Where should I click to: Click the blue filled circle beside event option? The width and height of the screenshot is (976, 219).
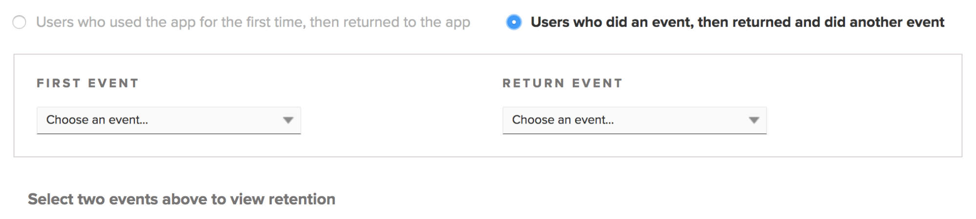click(514, 22)
